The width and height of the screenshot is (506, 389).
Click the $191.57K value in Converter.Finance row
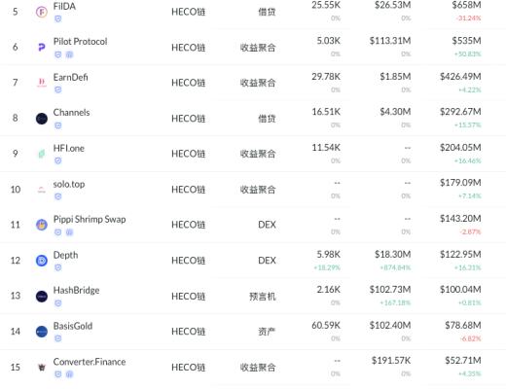tap(391, 360)
